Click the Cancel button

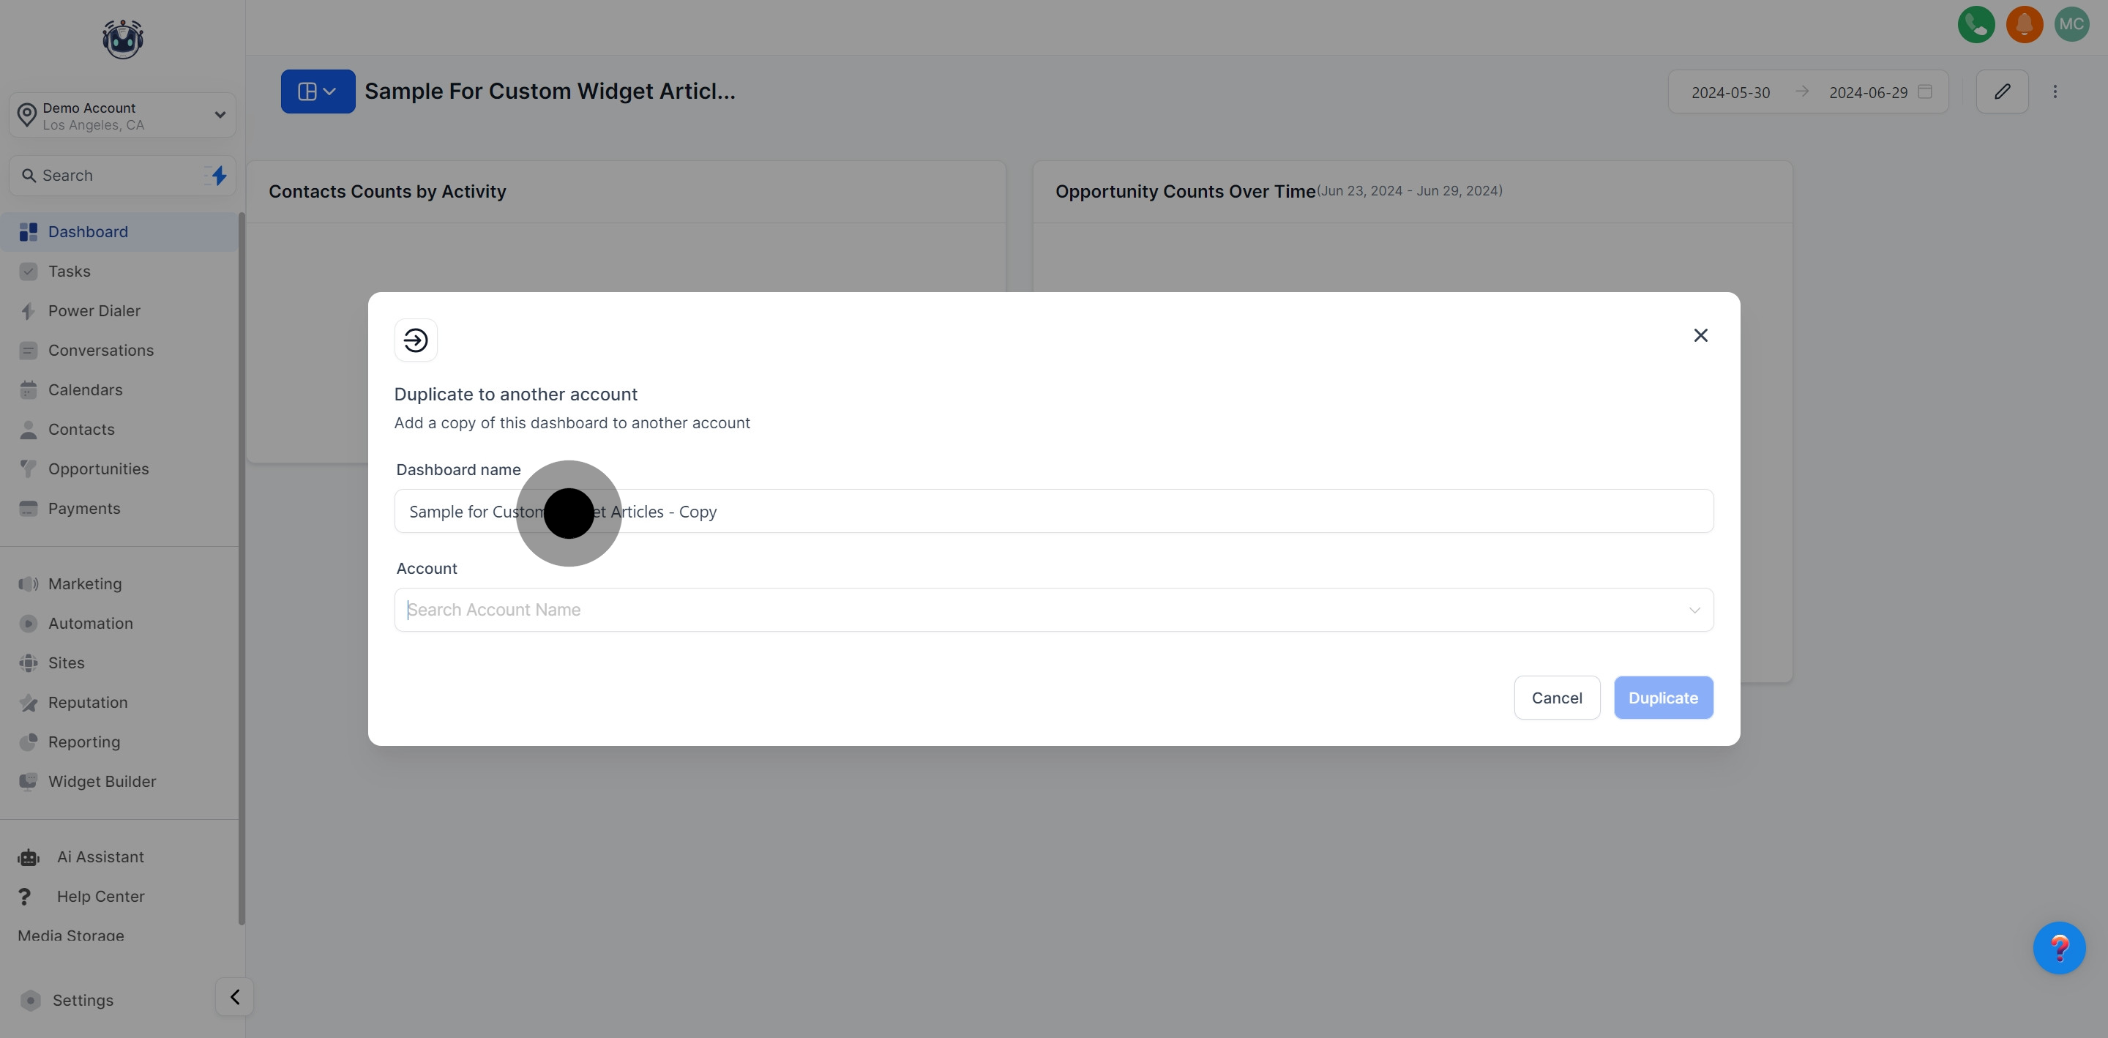tap(1556, 698)
